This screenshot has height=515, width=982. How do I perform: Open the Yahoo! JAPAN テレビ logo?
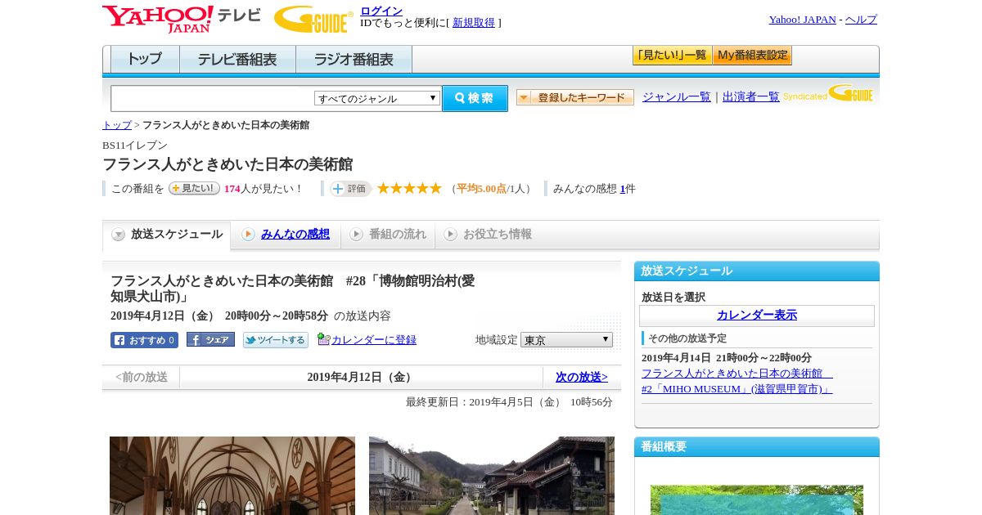[x=182, y=19]
